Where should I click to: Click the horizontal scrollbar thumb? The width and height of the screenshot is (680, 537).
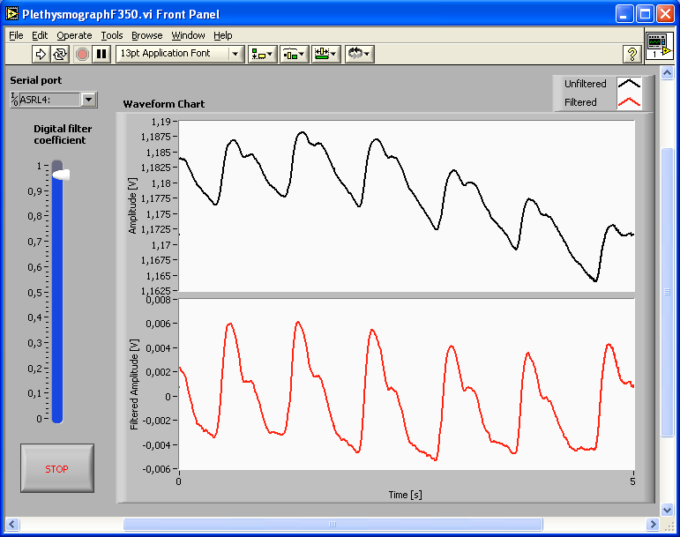point(333,525)
